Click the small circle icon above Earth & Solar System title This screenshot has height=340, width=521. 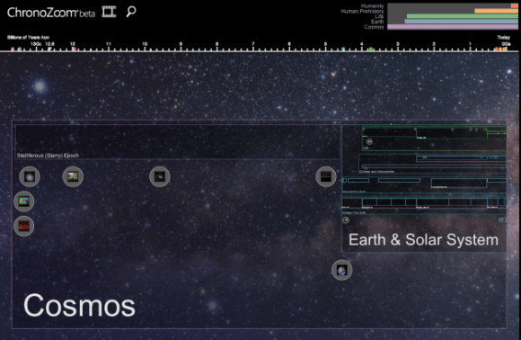coord(346,220)
